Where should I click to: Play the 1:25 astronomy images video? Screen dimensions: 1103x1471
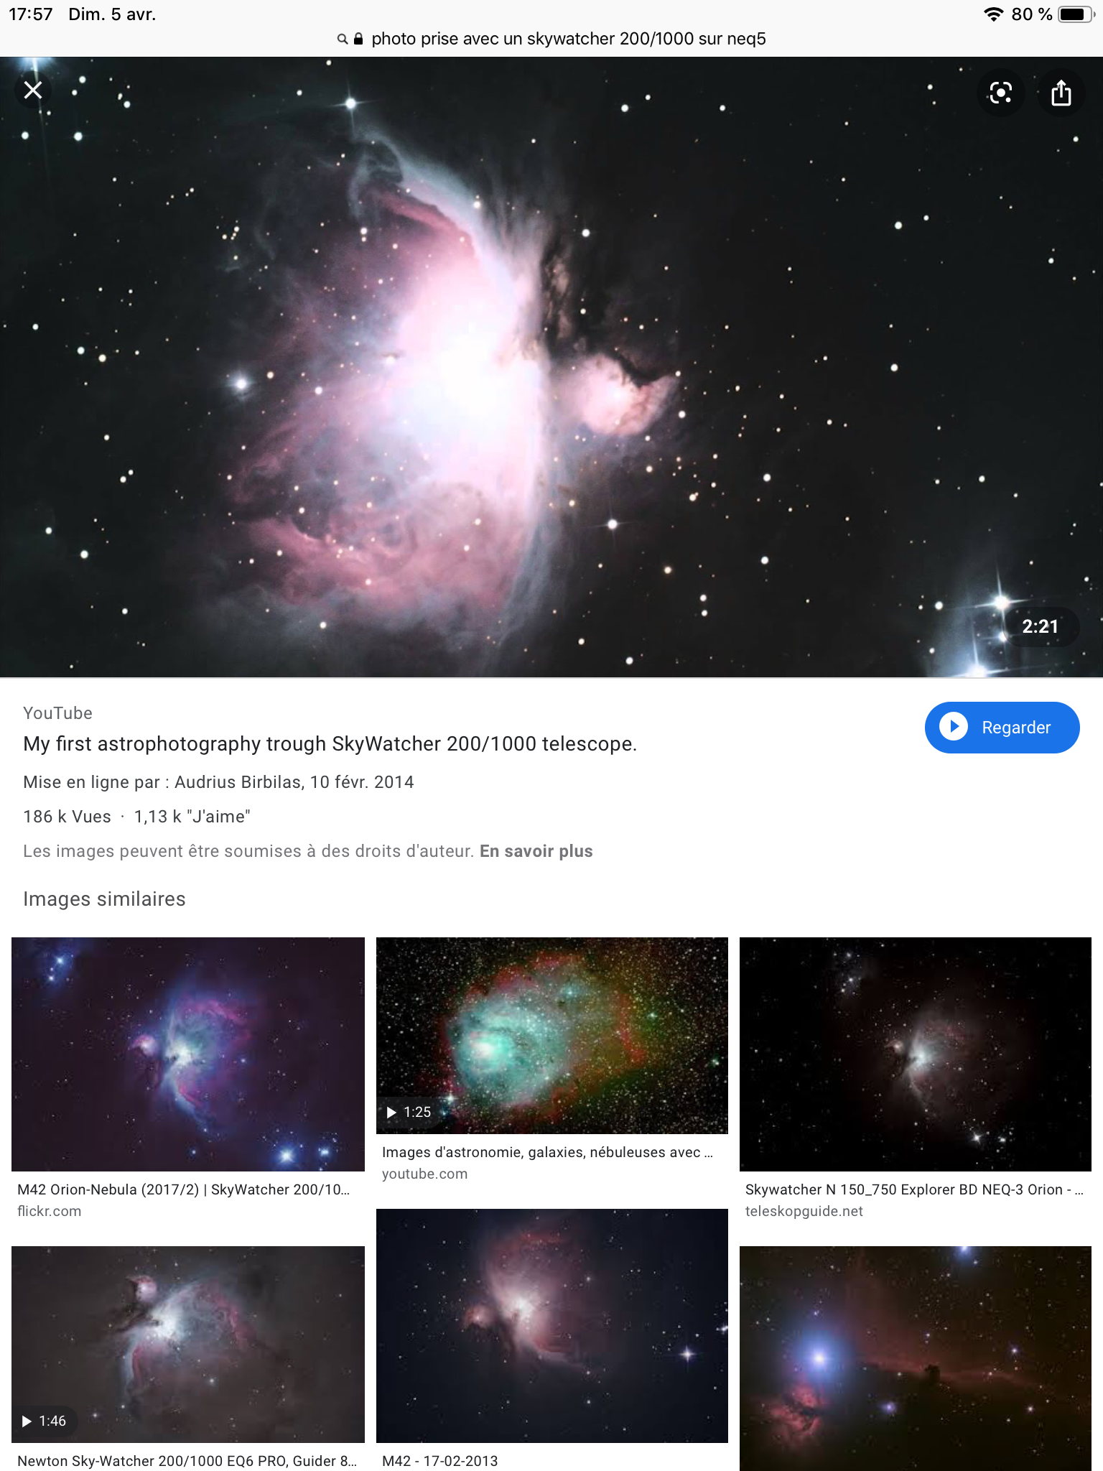[x=551, y=1035]
